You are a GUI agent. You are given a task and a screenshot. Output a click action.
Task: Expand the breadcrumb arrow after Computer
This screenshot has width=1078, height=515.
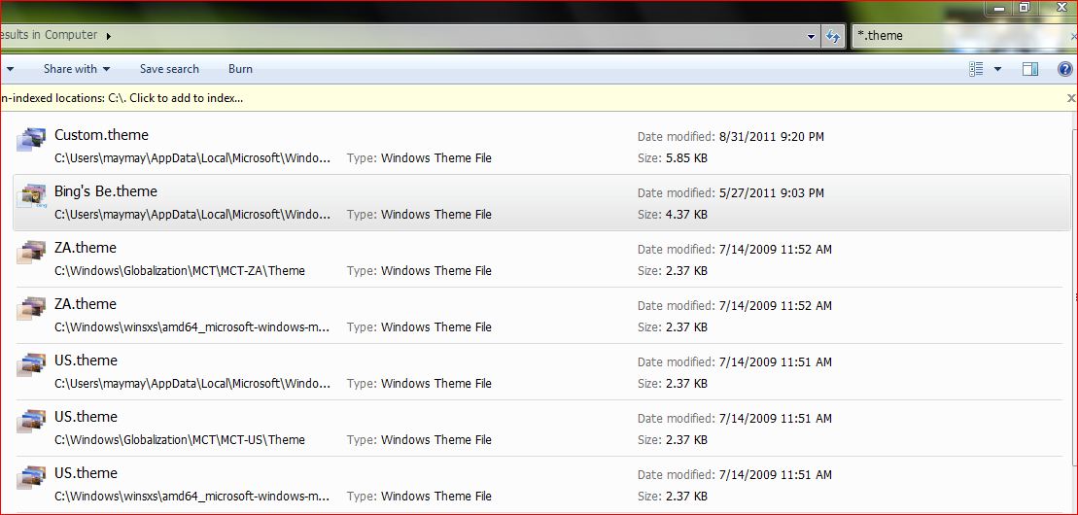(109, 36)
